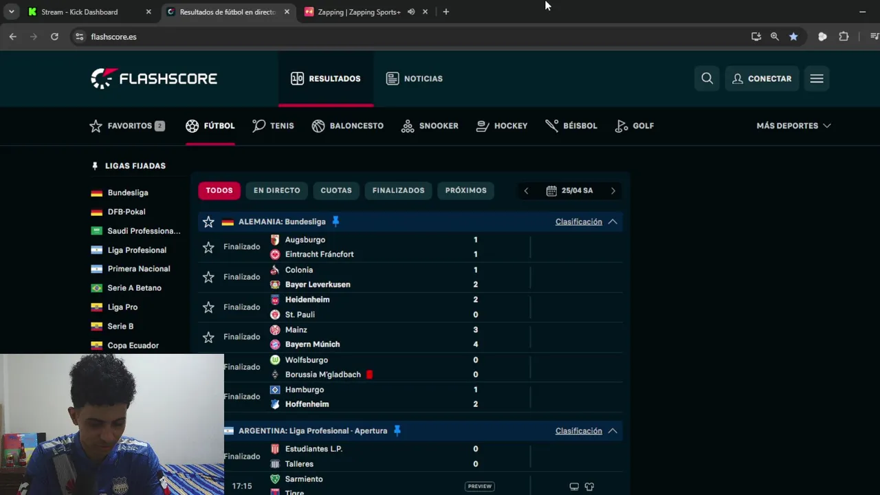Screen dimensions: 880x495
Task: Click the pin next to Liga Profesional Apertura
Action: tap(397, 430)
